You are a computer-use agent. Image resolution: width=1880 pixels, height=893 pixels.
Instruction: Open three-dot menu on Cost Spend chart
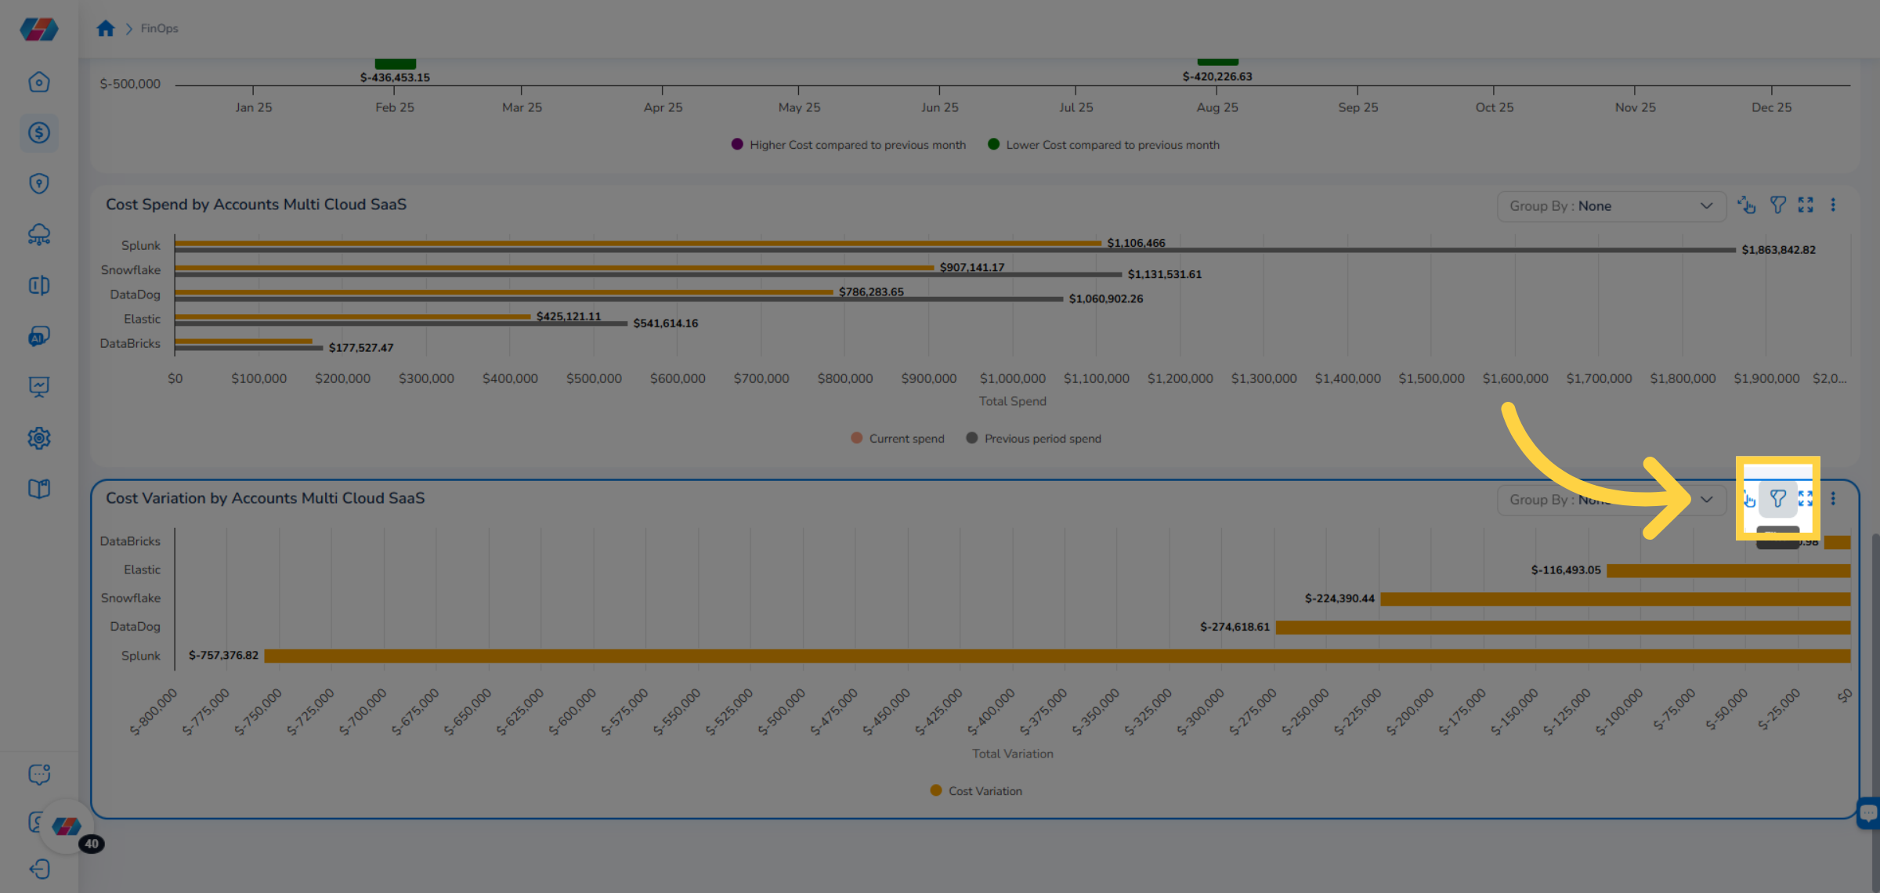[1833, 205]
